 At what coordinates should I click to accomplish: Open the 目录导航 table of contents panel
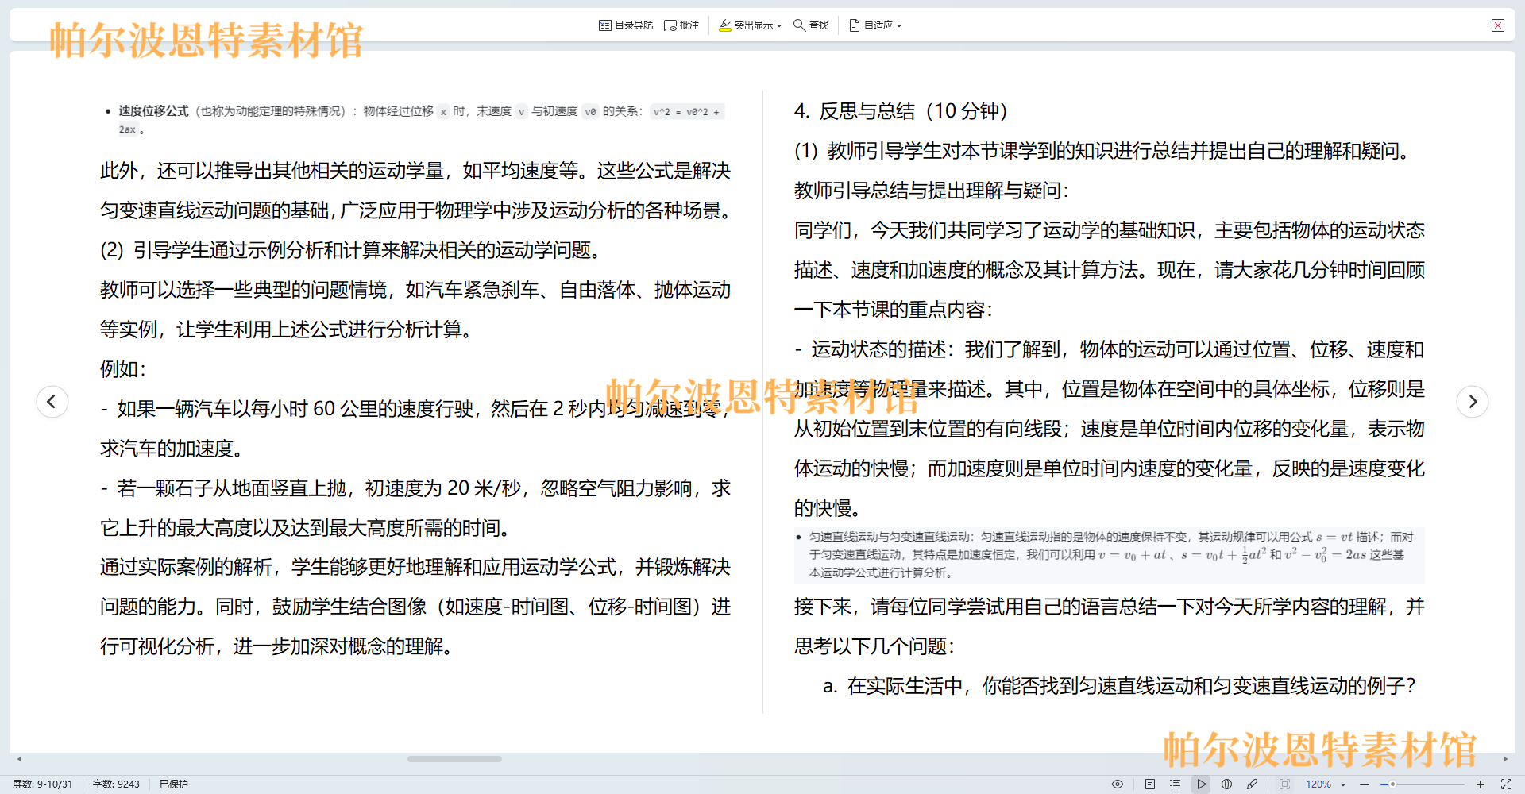pos(626,25)
